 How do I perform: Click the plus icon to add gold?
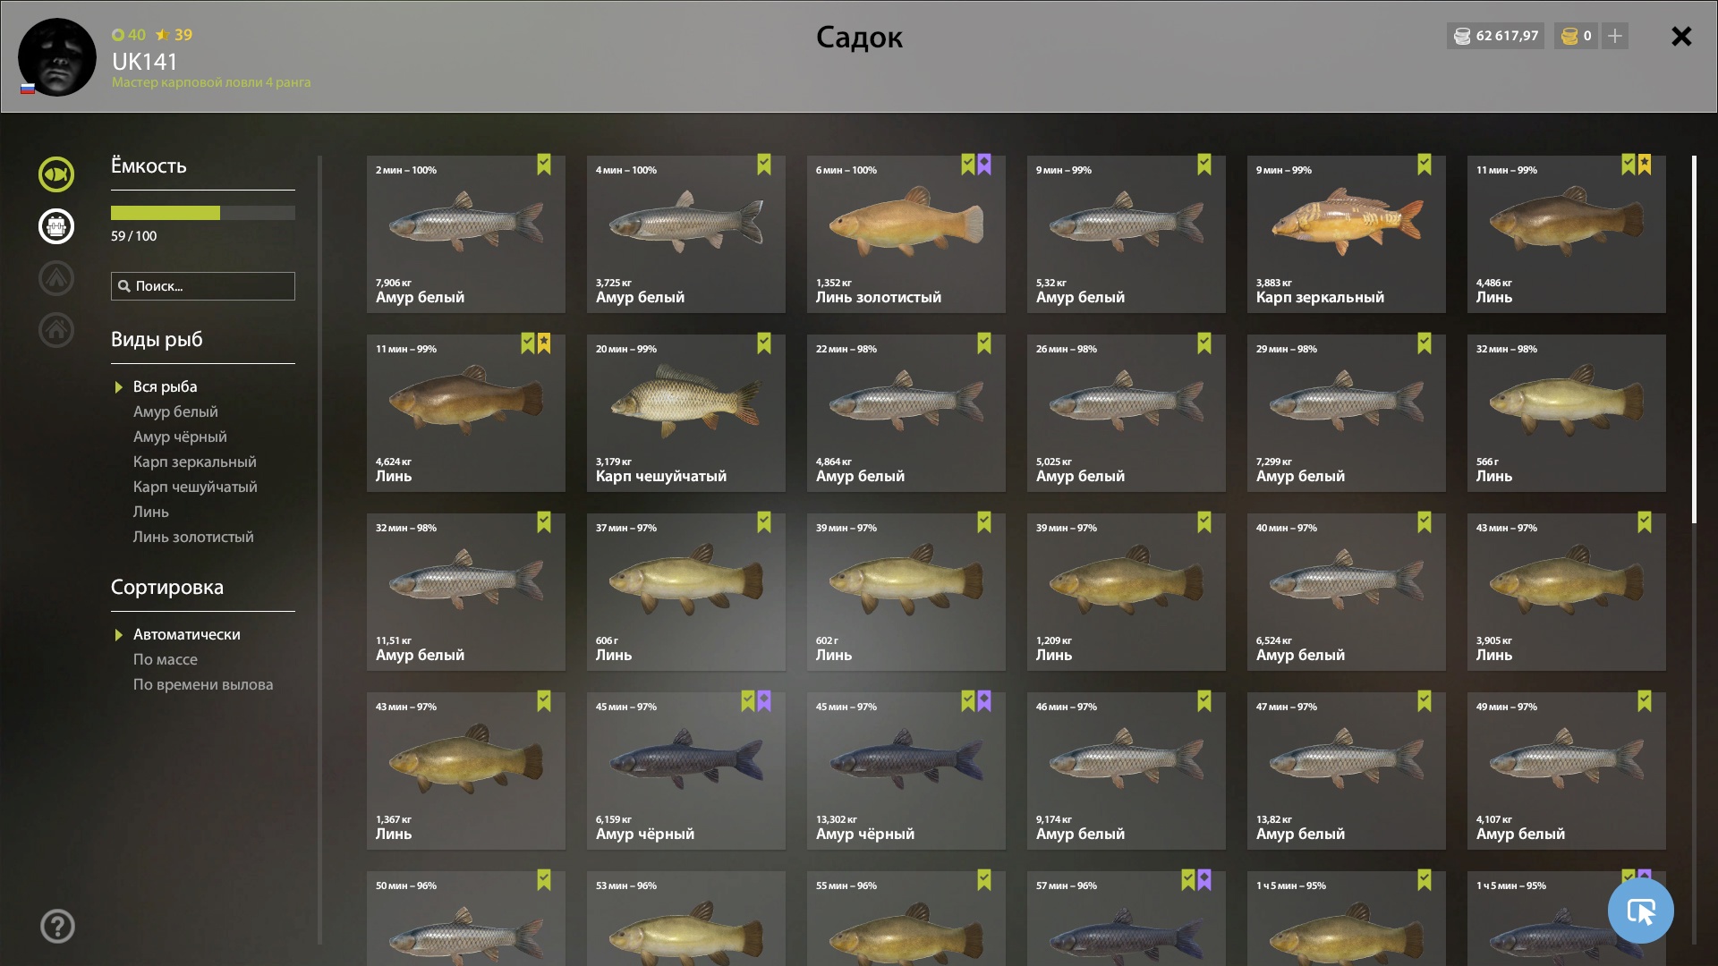(x=1615, y=36)
